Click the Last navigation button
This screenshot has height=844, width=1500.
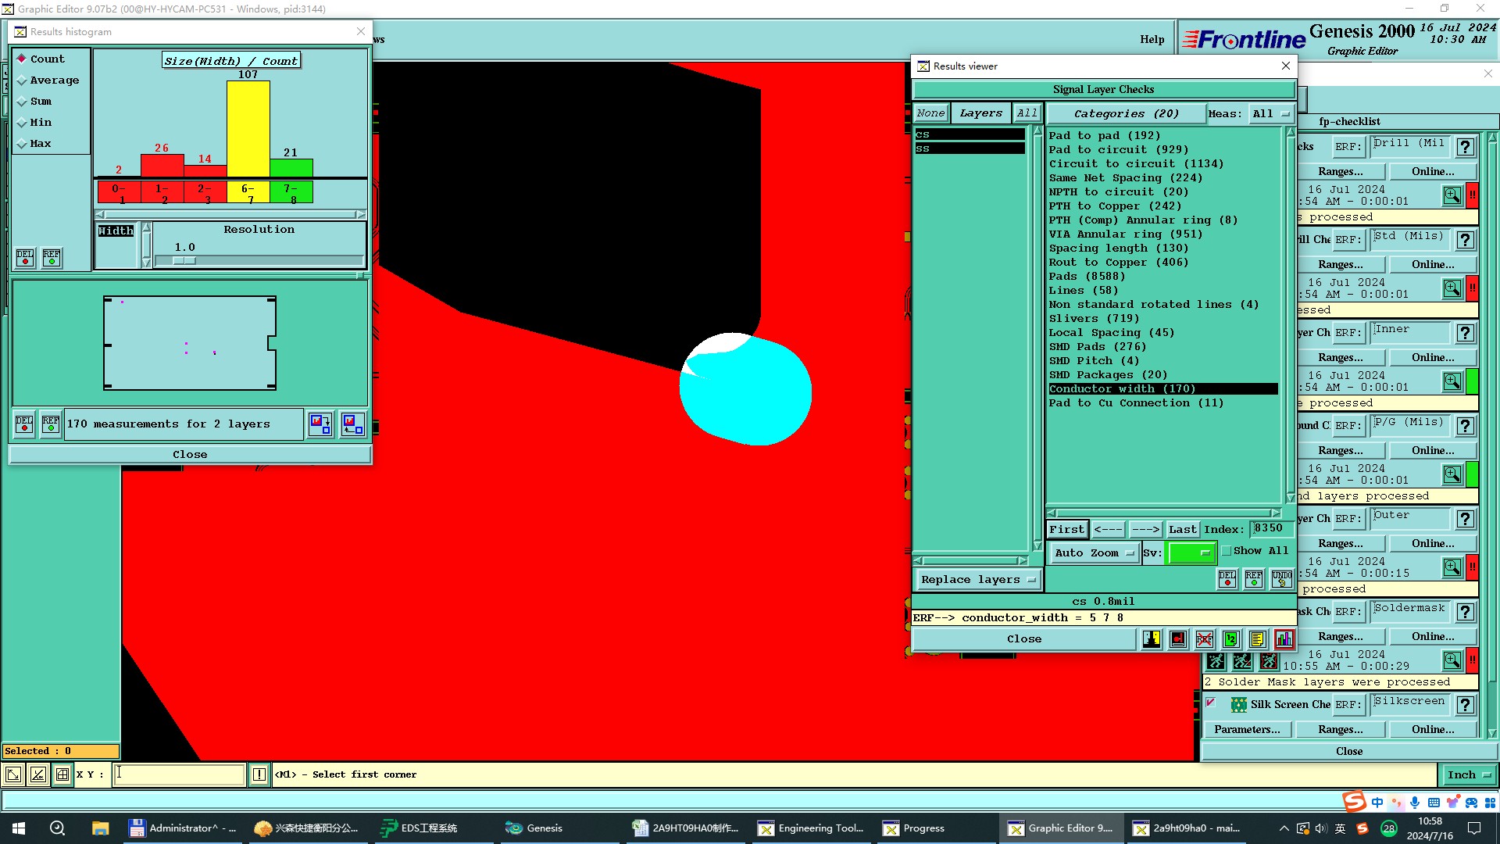coord(1182,530)
